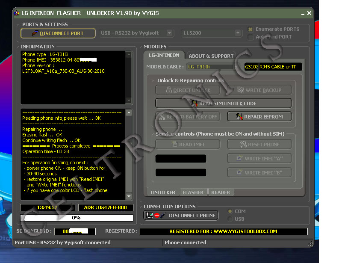This screenshot has width=342, height=263.
Task: Click the 0% progress bar
Action: pyautogui.click(x=77, y=218)
